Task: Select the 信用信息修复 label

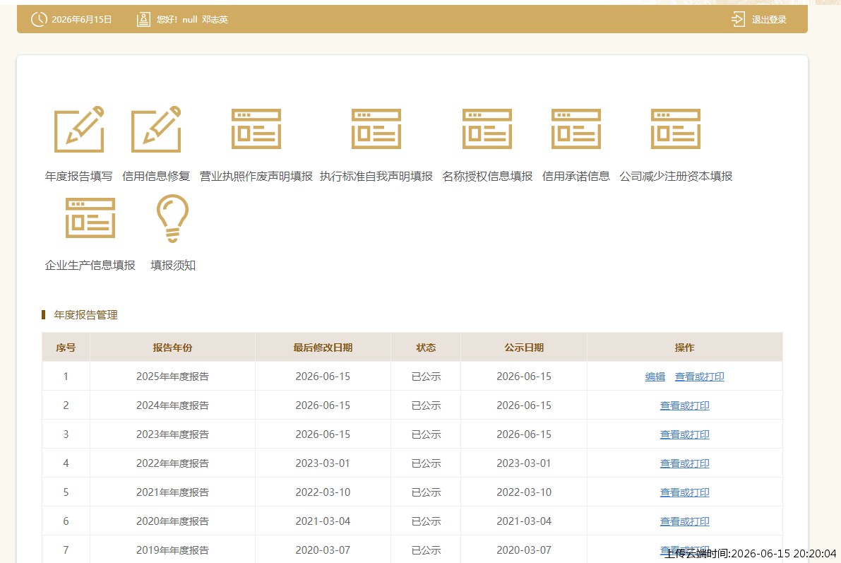Action: (156, 176)
